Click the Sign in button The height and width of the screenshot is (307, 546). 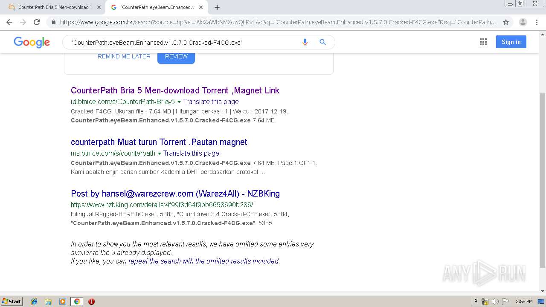tap(511, 42)
